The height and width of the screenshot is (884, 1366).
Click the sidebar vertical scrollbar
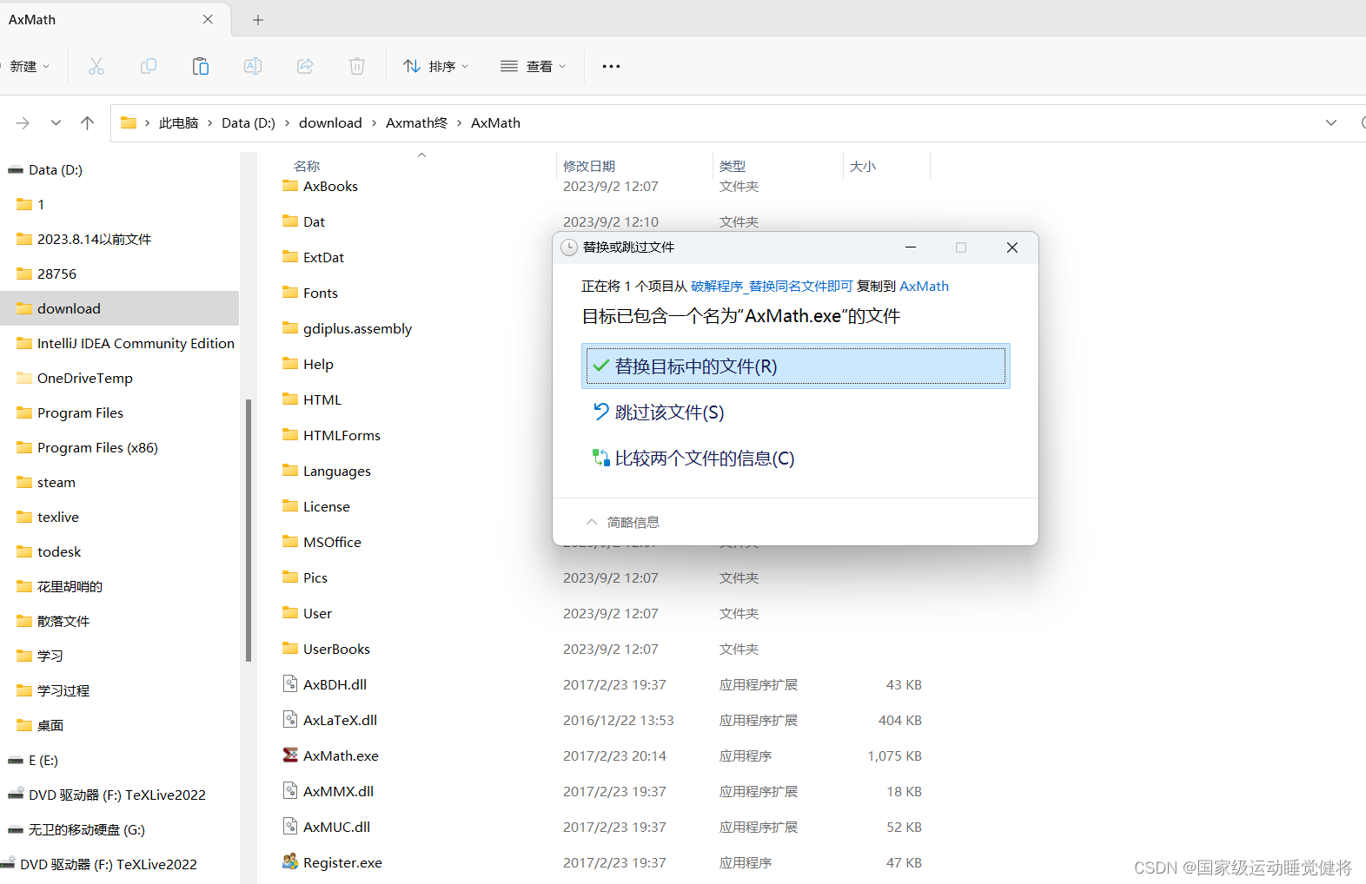pos(249,530)
